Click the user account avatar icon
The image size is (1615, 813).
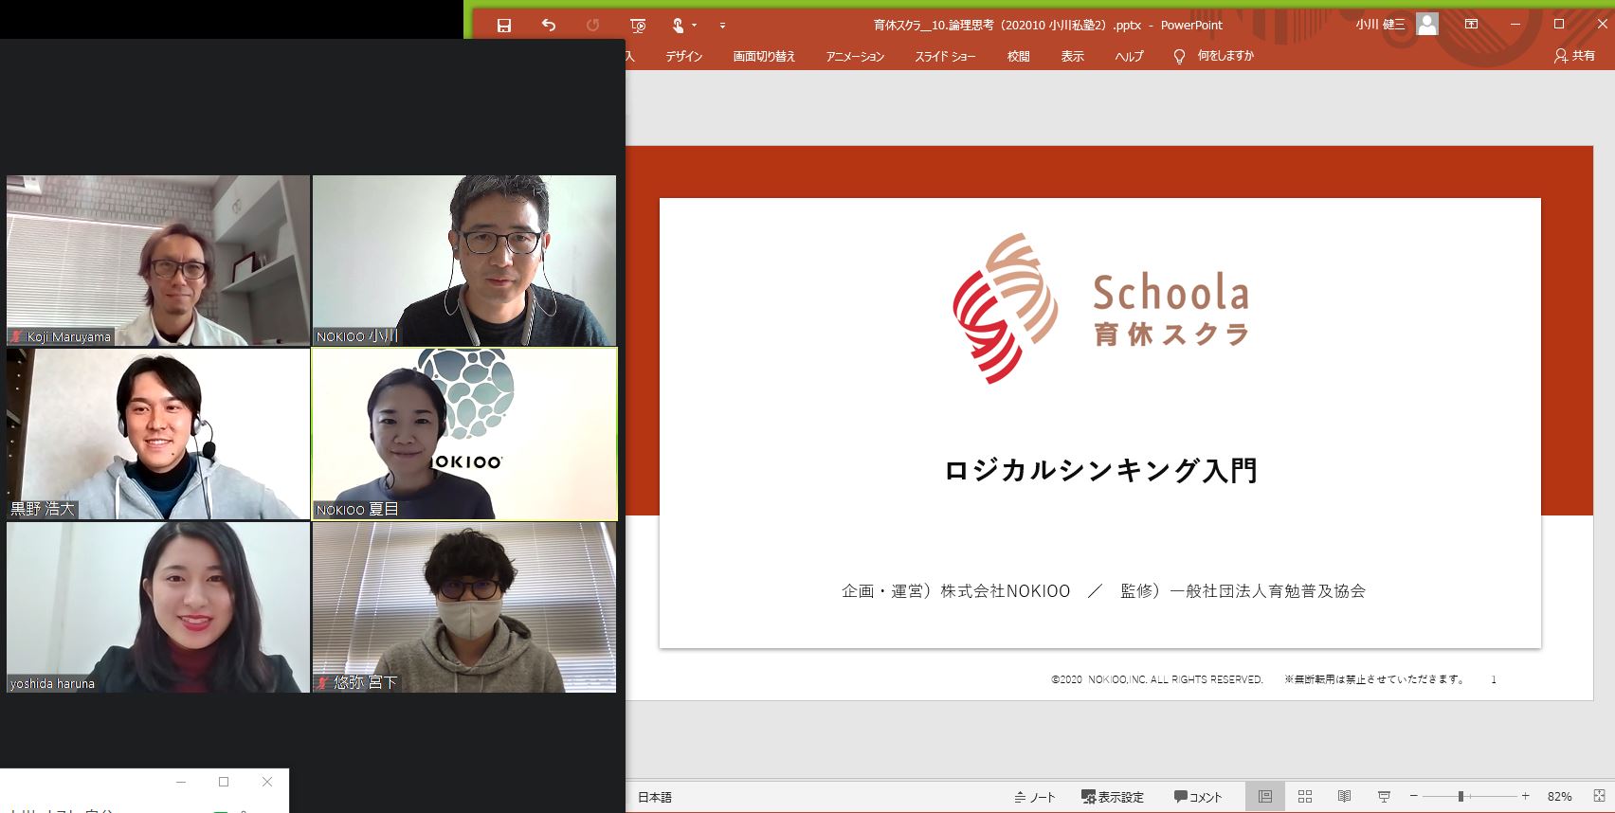pos(1426,25)
